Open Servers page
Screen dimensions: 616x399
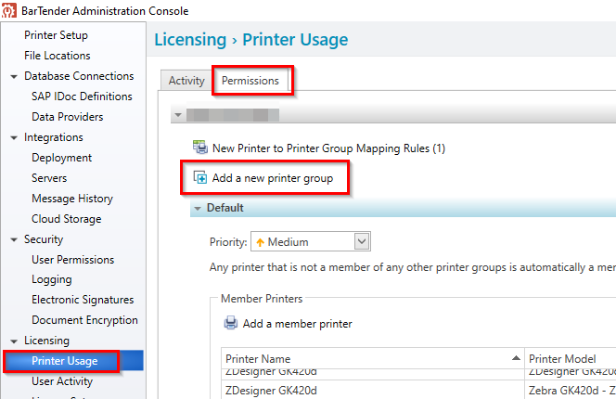tap(49, 178)
